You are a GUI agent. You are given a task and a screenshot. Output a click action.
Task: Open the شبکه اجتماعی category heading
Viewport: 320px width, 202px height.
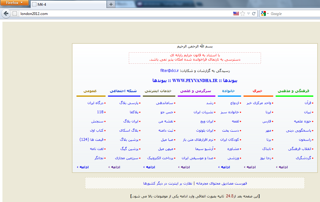pos(124,91)
